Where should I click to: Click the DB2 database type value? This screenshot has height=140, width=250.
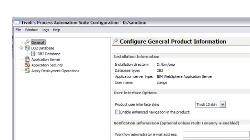pos(160,71)
